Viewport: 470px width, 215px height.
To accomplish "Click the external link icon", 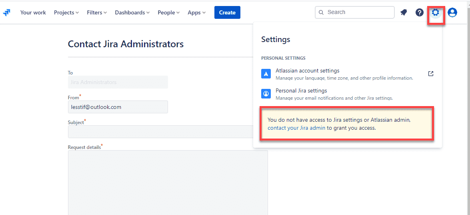I will coord(431,74).
